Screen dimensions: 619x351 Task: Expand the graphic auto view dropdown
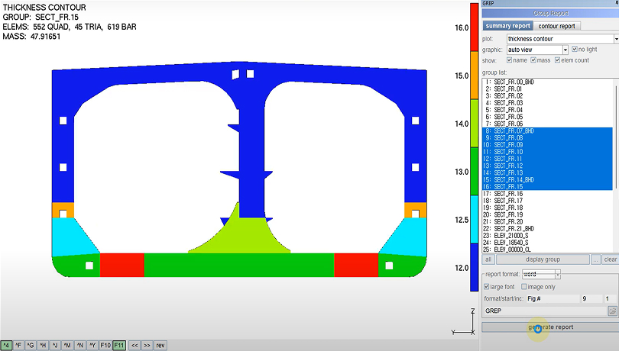[565, 50]
